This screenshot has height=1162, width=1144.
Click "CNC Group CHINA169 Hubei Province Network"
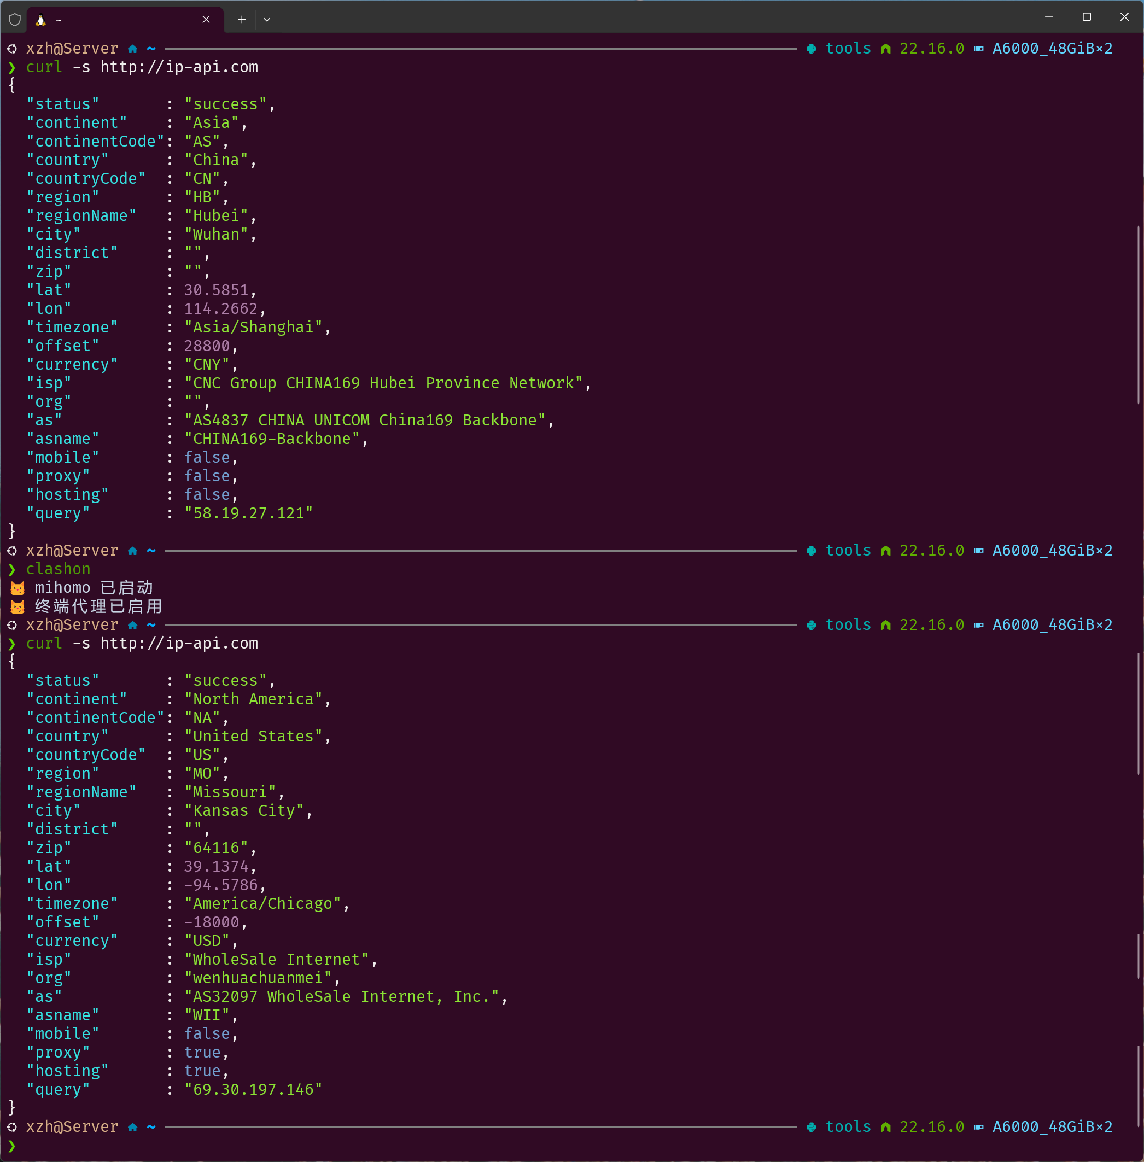click(383, 383)
